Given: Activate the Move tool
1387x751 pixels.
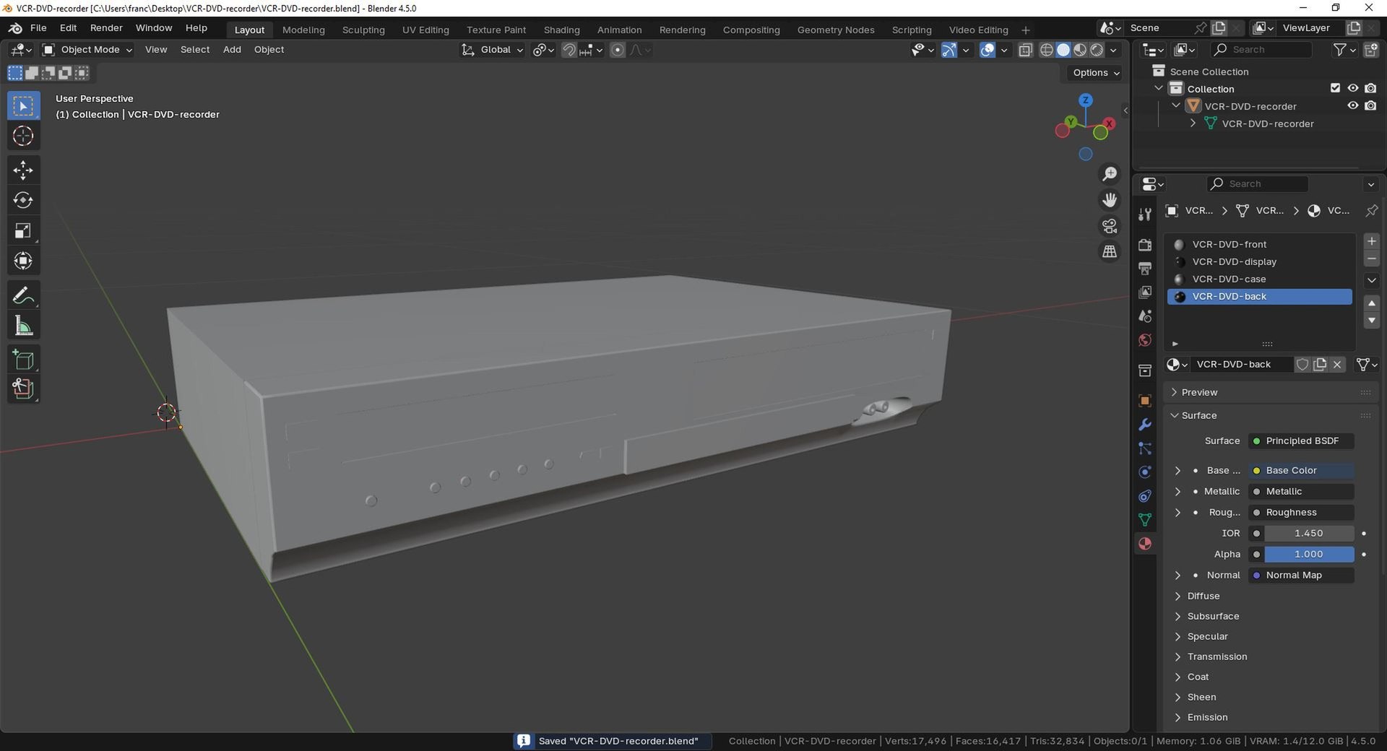Looking at the screenshot, I should [23, 170].
